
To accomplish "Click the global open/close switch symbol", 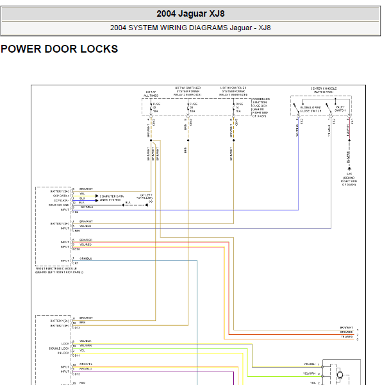I will (x=296, y=108).
